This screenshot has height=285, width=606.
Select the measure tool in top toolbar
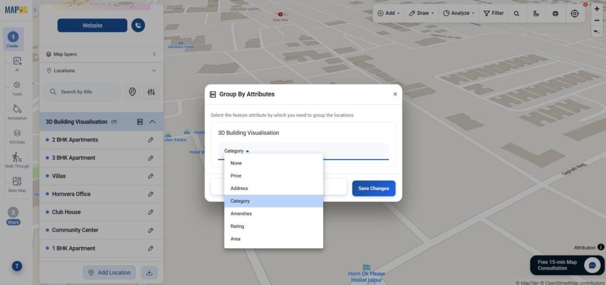(536, 13)
